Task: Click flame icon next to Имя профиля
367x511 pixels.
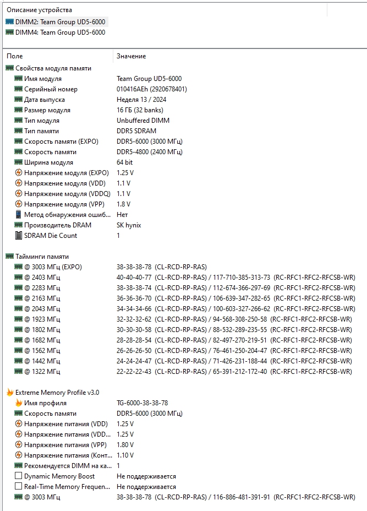Action: (x=19, y=403)
